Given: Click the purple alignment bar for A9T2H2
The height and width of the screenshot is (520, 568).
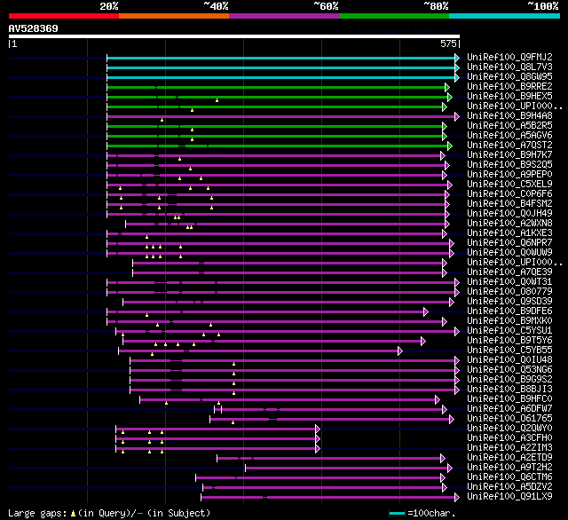Looking at the screenshot, I should coord(347,469).
